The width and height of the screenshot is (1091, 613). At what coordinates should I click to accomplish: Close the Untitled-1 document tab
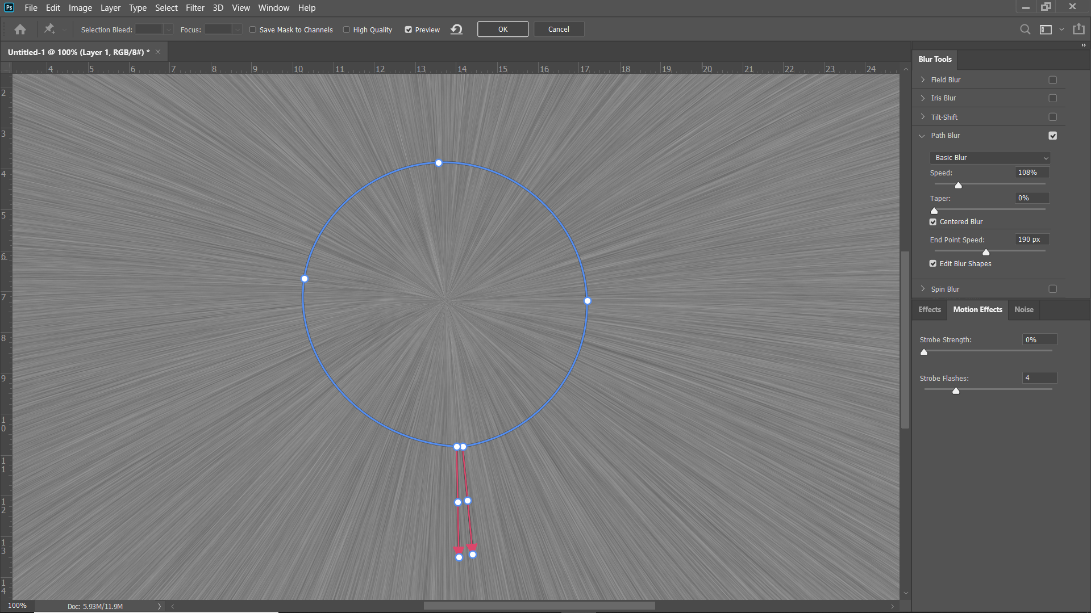158,52
